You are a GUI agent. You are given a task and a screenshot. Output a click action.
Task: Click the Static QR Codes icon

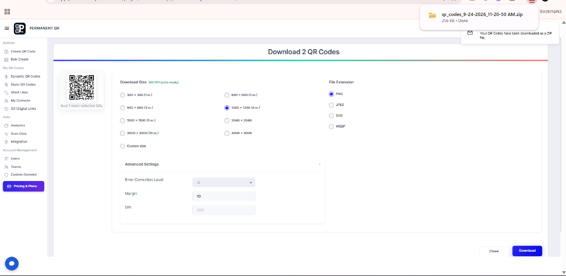[6, 84]
